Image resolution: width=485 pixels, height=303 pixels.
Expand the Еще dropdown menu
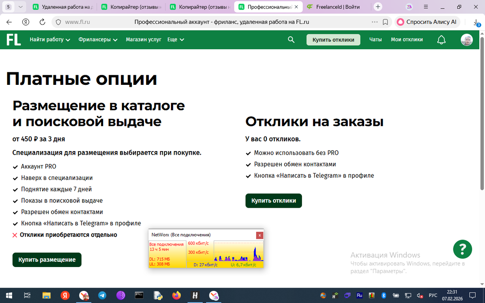[176, 40]
